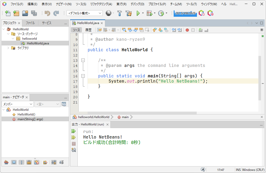Build project with the hammer icon

point(120,13)
